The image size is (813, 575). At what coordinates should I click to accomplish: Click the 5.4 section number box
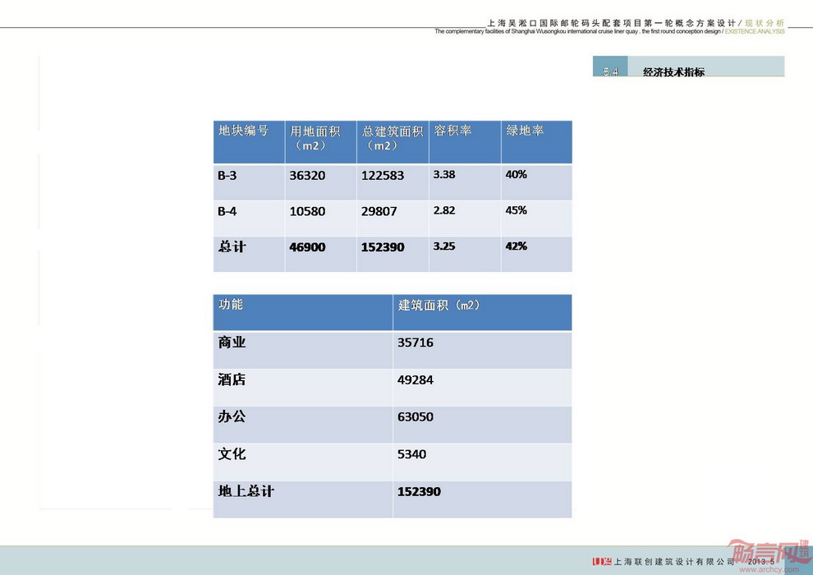(x=609, y=71)
